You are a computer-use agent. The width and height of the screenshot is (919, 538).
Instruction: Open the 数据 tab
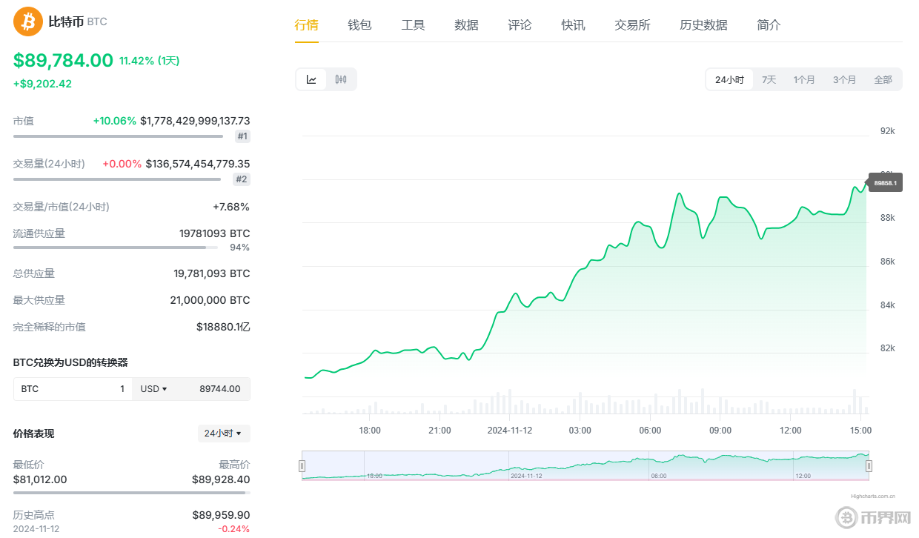pyautogui.click(x=466, y=24)
